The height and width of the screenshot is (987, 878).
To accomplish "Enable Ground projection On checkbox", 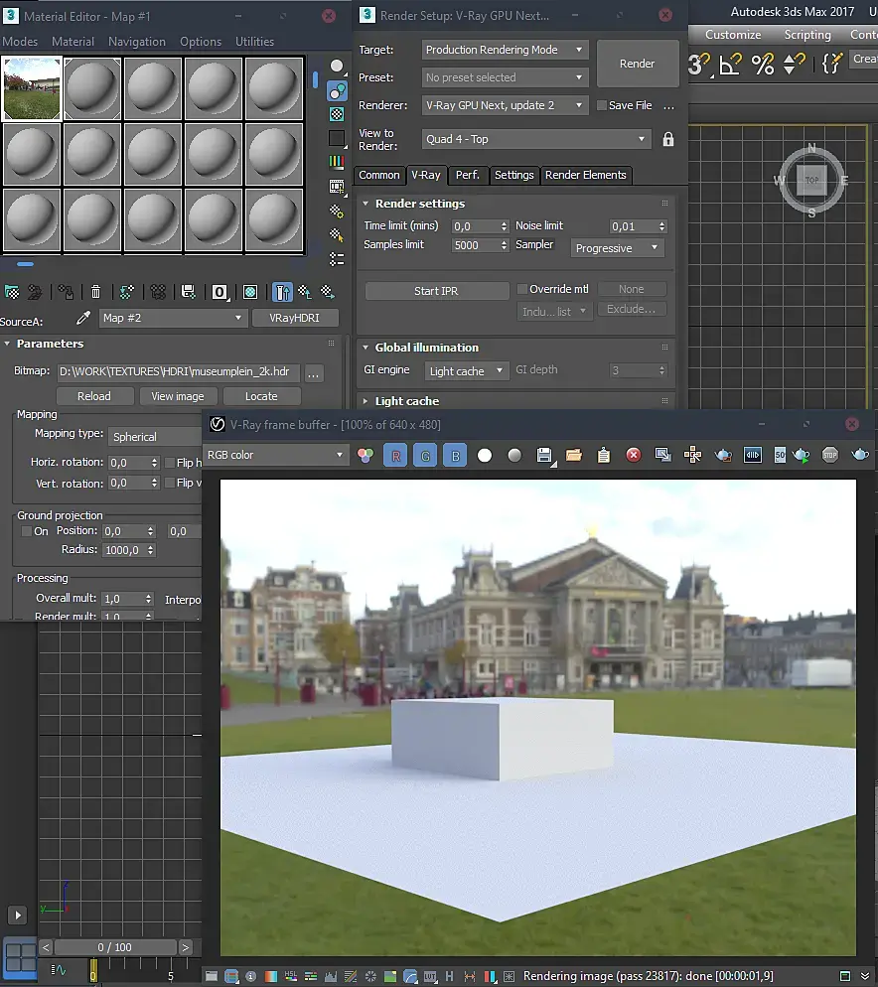I will coord(26,531).
